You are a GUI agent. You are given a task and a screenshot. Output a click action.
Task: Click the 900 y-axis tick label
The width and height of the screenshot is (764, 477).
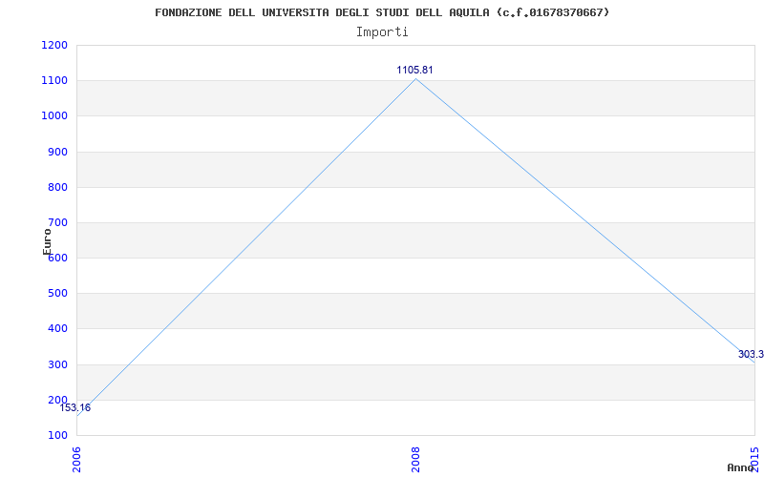click(57, 152)
